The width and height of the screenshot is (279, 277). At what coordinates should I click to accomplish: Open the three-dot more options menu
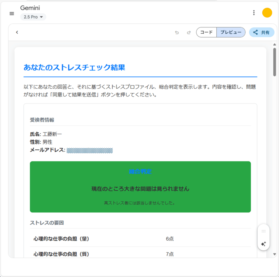[254, 12]
